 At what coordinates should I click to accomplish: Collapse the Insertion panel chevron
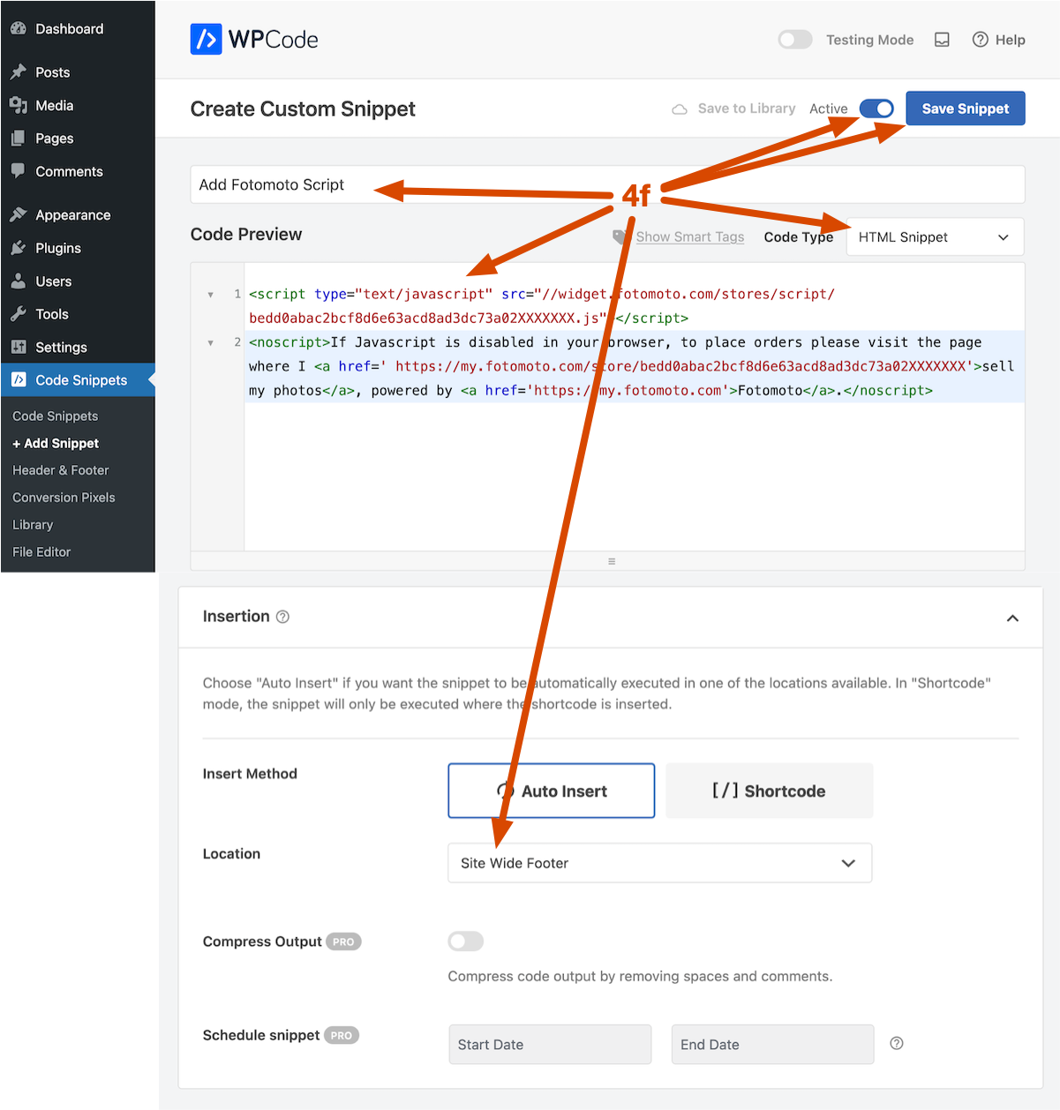point(1012,618)
